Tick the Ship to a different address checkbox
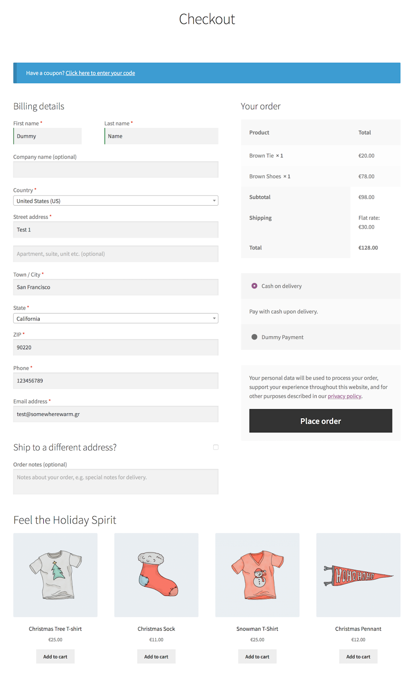The image size is (417, 681). point(216,447)
